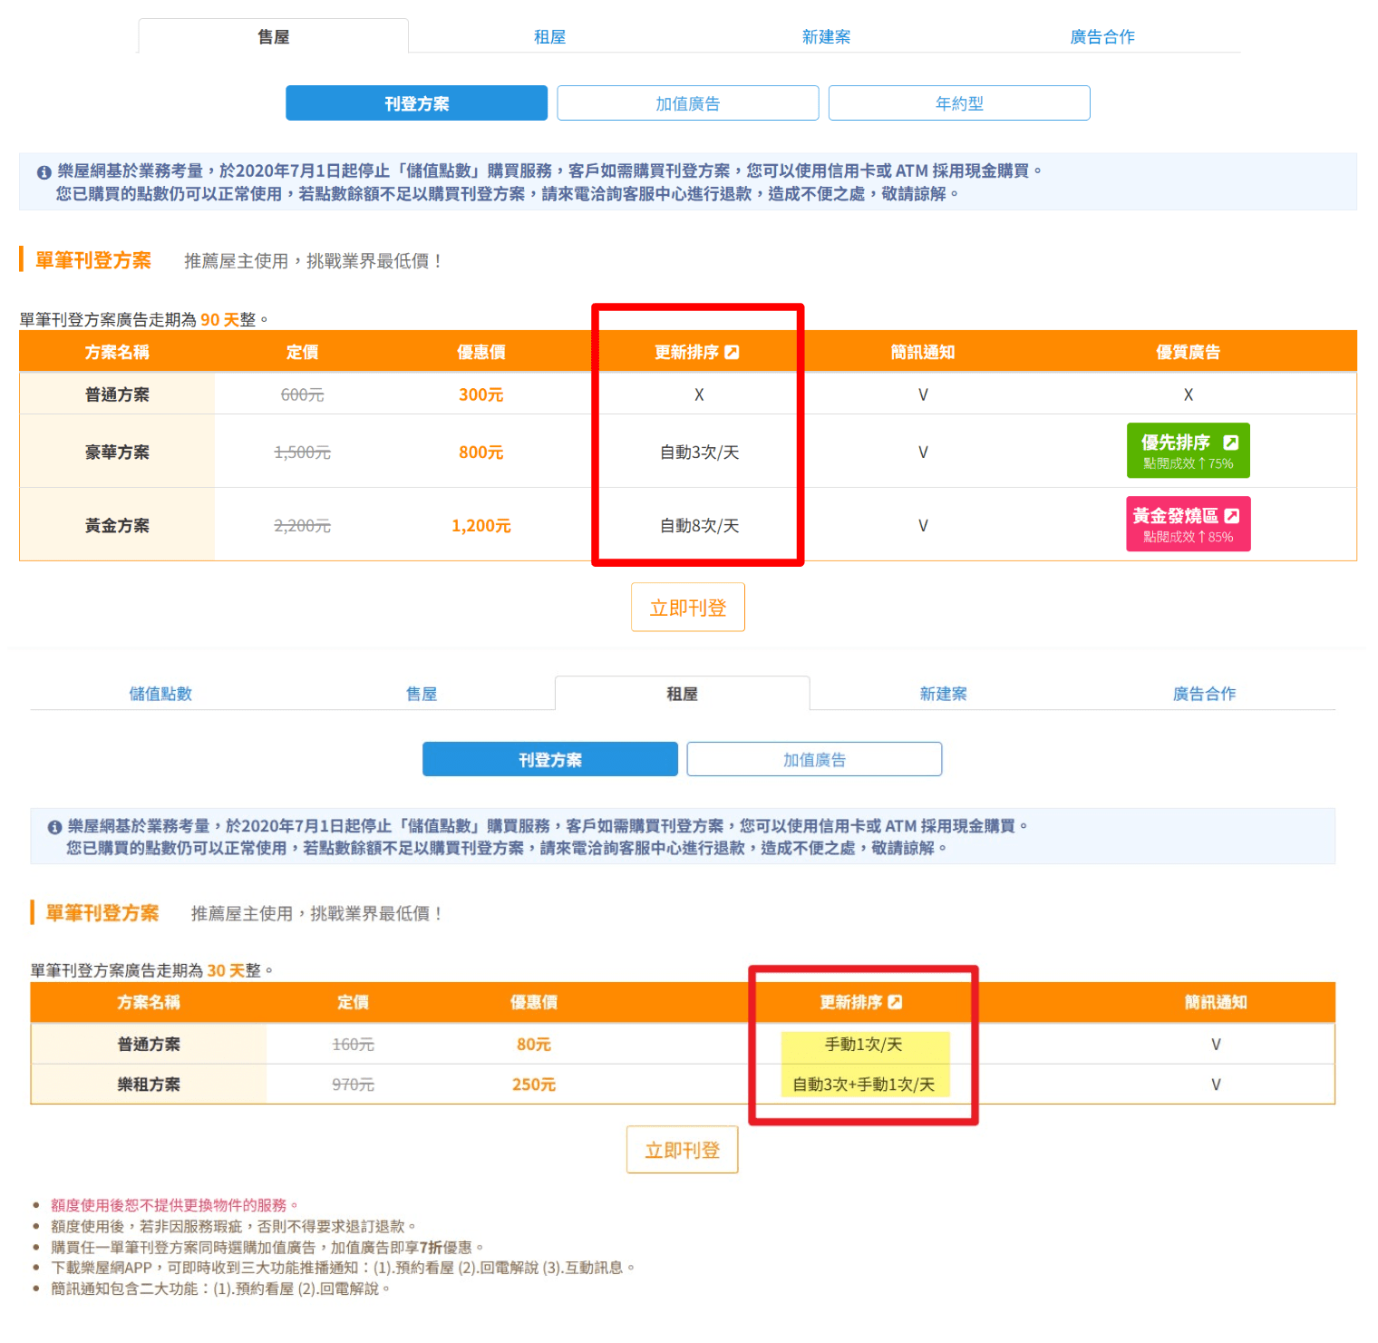Select upper 加值廣告 button
The image size is (1378, 1343).
coord(687,103)
